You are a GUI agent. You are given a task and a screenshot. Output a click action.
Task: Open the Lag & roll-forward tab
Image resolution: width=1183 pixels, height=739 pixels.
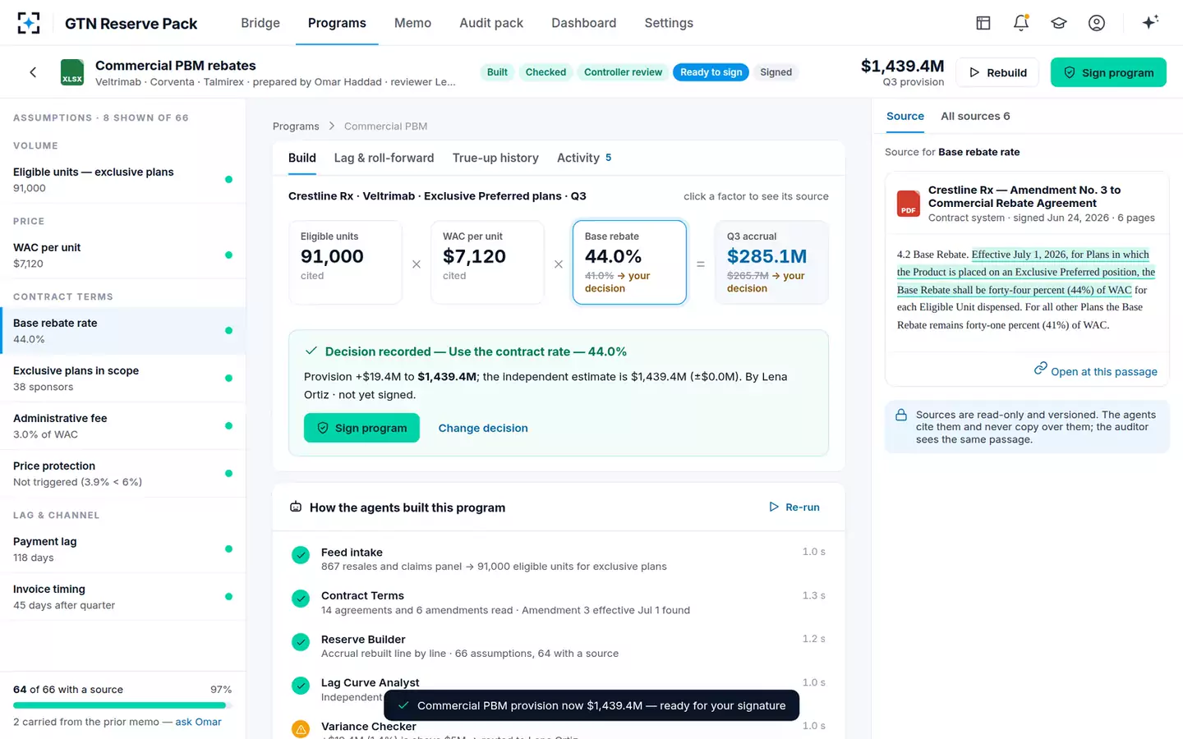pyautogui.click(x=384, y=158)
